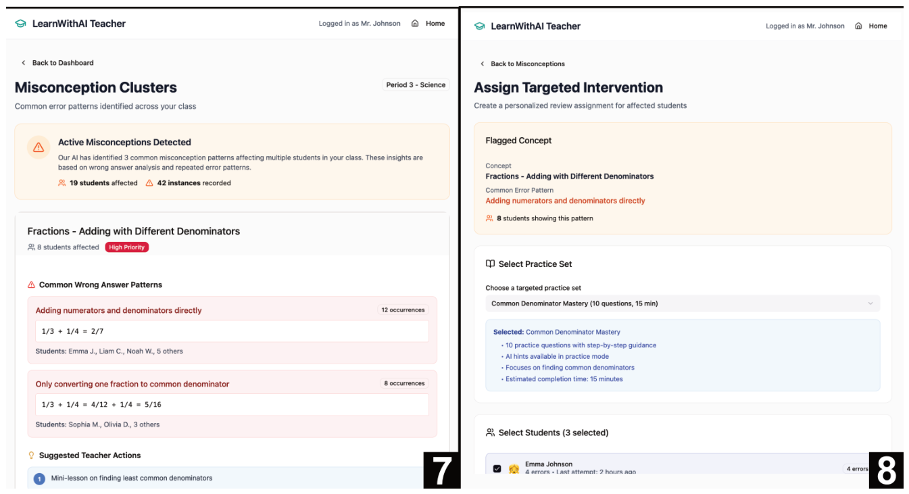Click lightbulb icon beside Suggested Teacher Actions

(x=31, y=455)
